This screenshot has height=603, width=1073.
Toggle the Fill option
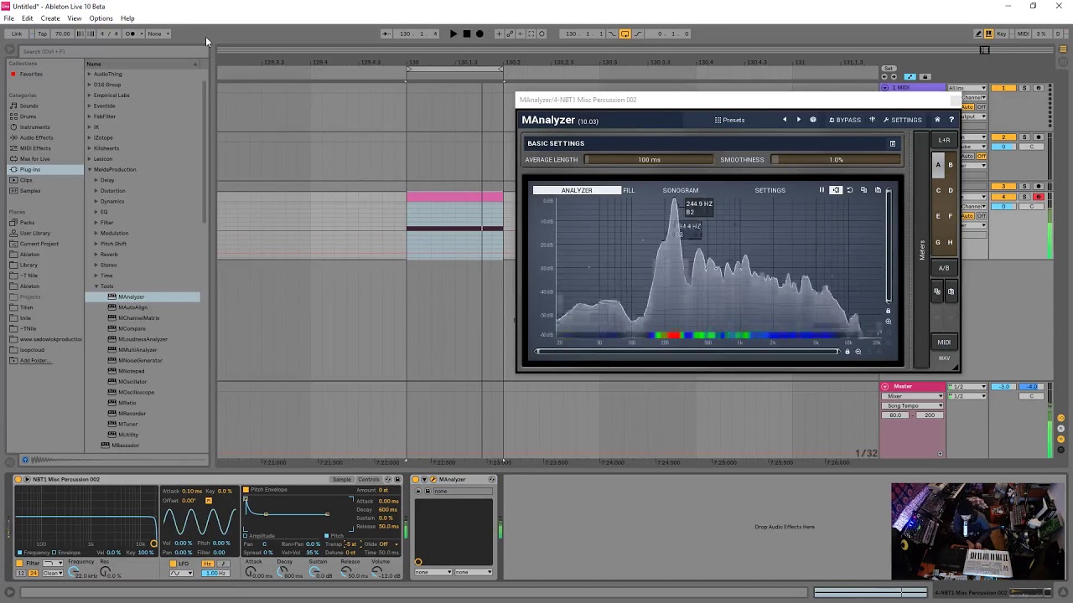(x=629, y=190)
